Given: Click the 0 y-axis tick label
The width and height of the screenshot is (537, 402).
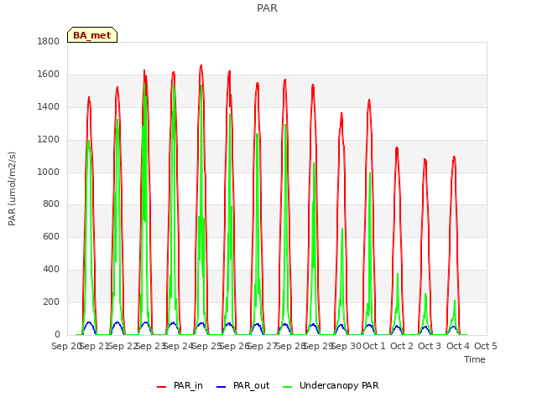Looking at the screenshot, I should (57, 334).
